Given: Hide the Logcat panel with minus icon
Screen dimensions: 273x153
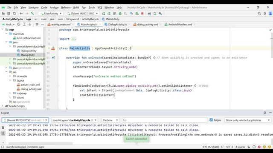Looking at the screenshot, I should 270,113.
